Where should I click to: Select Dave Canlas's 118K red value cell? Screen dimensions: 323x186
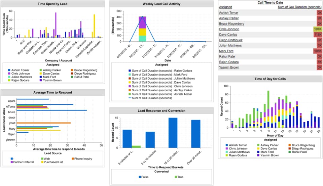[x=318, y=35]
